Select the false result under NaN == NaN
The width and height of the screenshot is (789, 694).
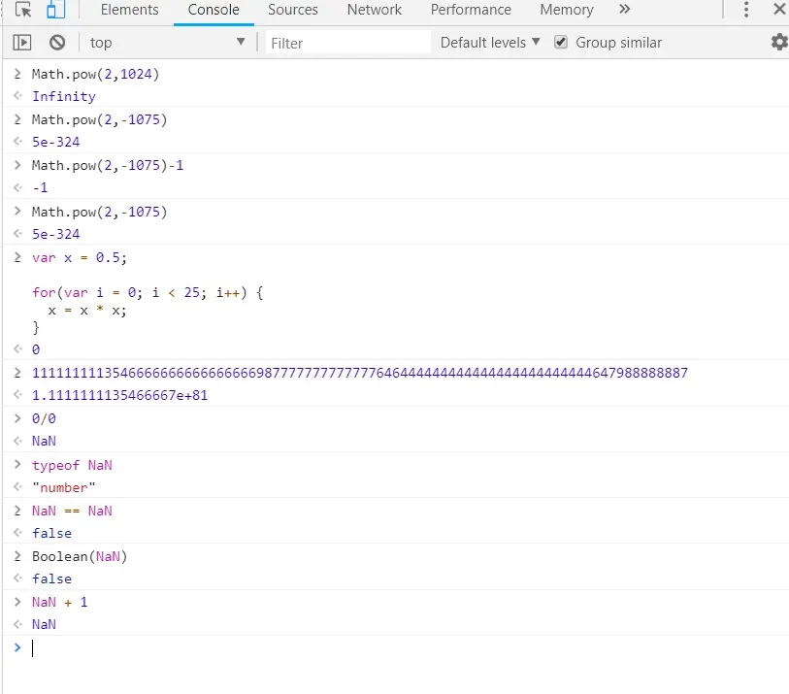tap(51, 534)
